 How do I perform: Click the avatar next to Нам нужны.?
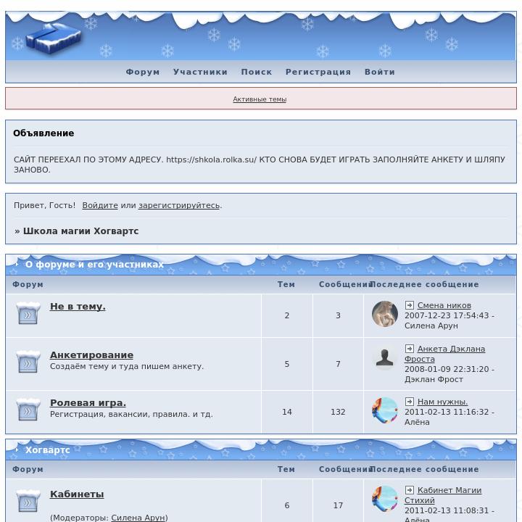pyautogui.click(x=385, y=410)
